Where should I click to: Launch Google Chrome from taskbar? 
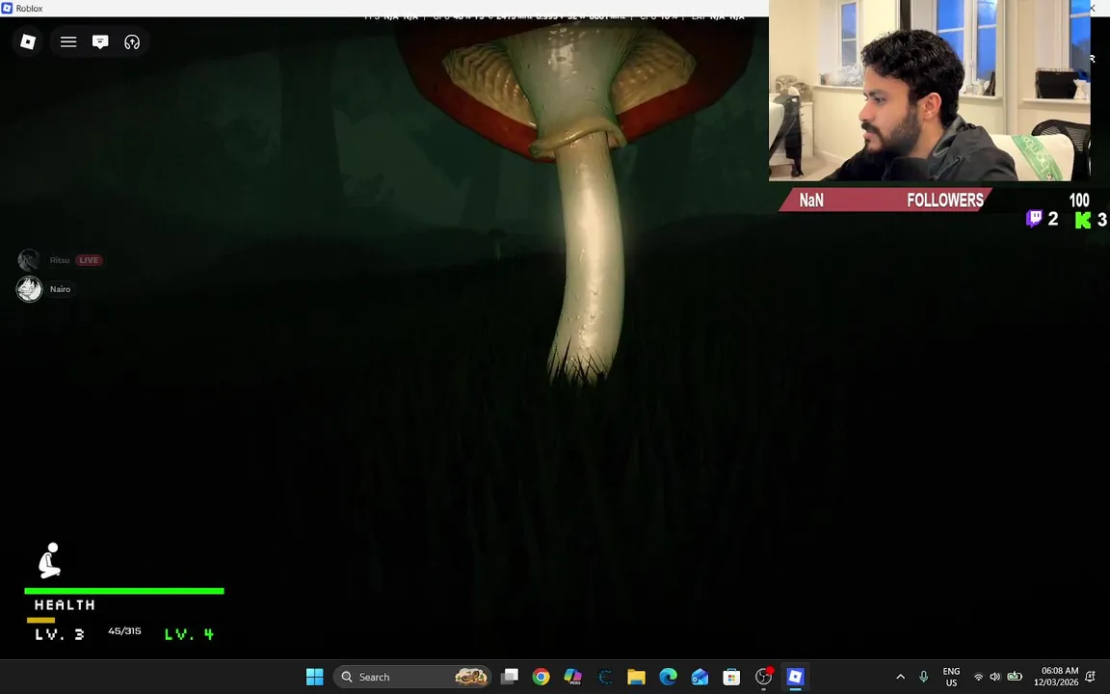click(x=541, y=677)
